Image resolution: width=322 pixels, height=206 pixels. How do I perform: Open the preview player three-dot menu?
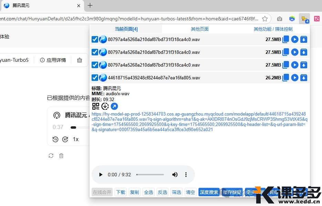(x=186, y=175)
